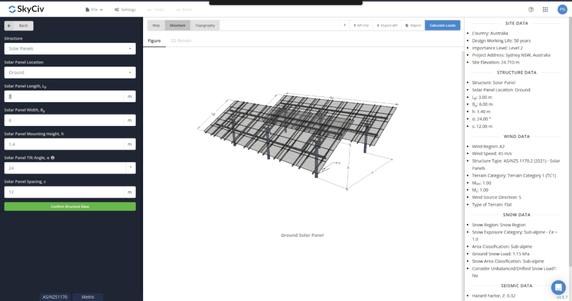The width and height of the screenshot is (572, 301).
Task: Open the 3D Render tab
Action: pyautogui.click(x=181, y=41)
